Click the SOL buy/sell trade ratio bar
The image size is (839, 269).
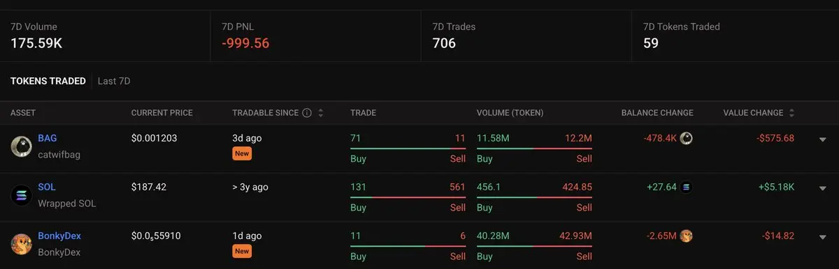408,197
